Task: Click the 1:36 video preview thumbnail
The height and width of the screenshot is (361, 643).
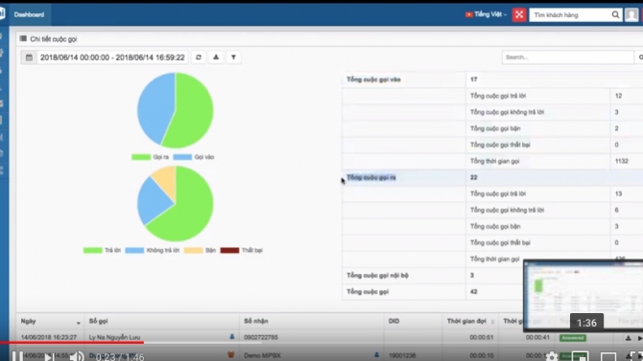Action: pos(583,295)
